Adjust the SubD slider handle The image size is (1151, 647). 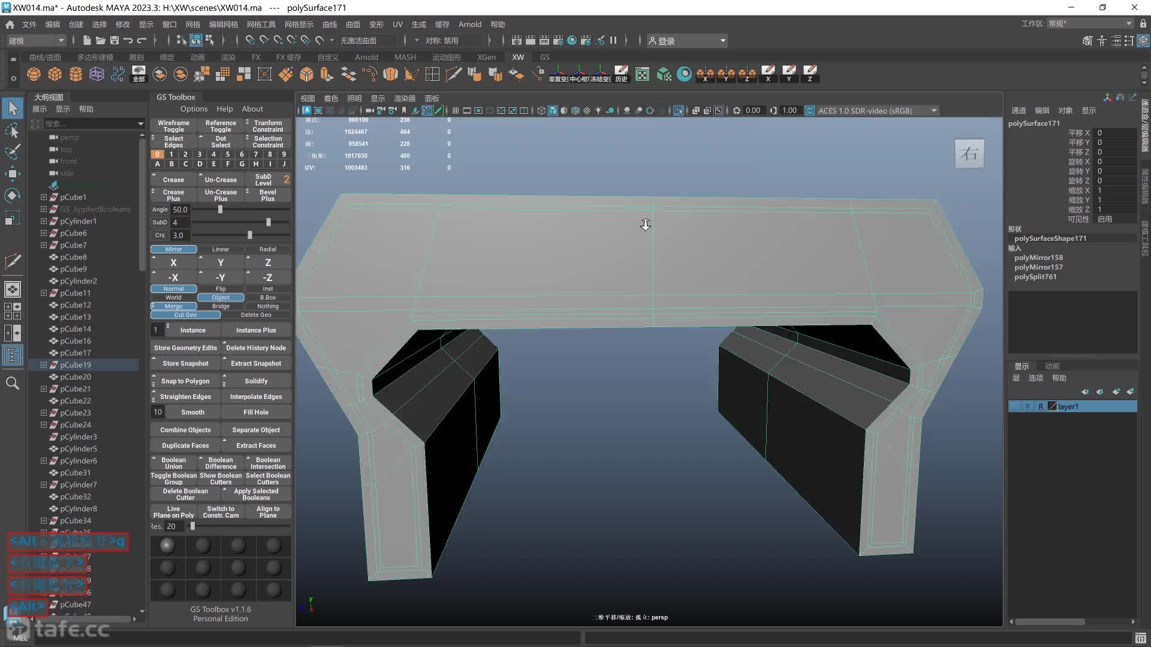point(268,222)
